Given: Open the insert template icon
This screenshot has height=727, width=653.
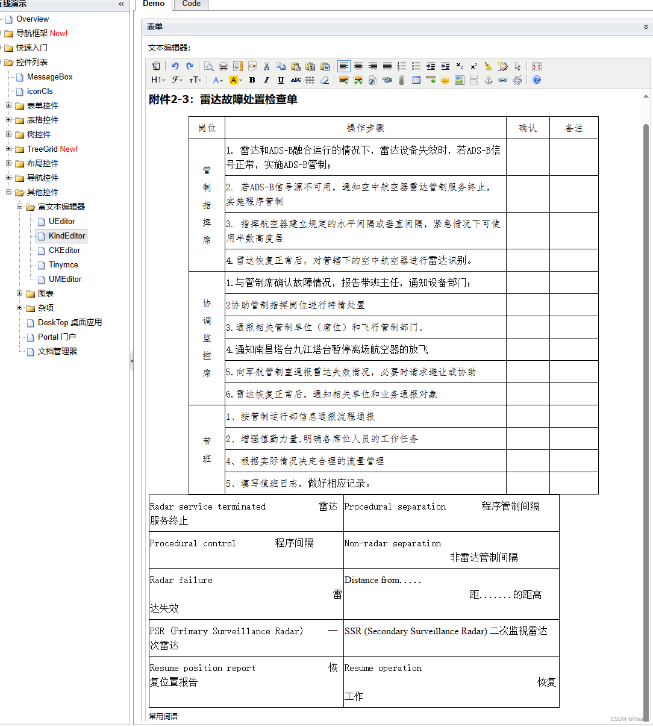Looking at the screenshot, I should [x=238, y=66].
